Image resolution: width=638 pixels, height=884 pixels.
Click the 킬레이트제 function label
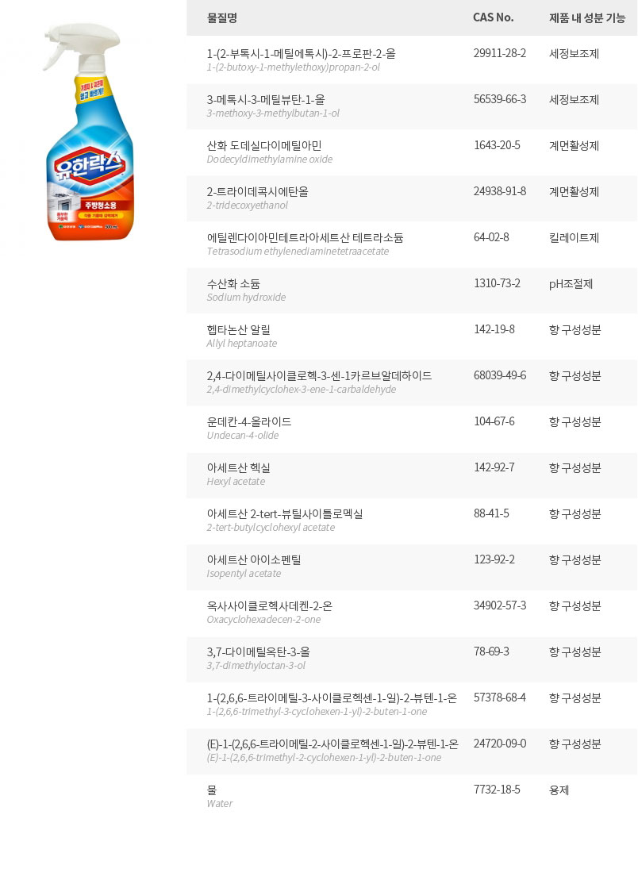point(574,237)
